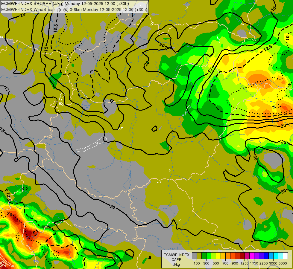Select the purple swatch right after 1750
Image resolution: width=293 pixels, height=269 pixels.
[x=256, y=256]
